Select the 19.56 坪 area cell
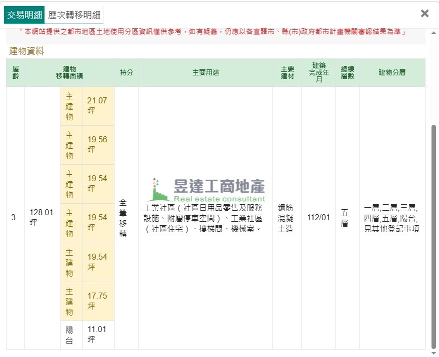439x357 pixels. (97, 145)
